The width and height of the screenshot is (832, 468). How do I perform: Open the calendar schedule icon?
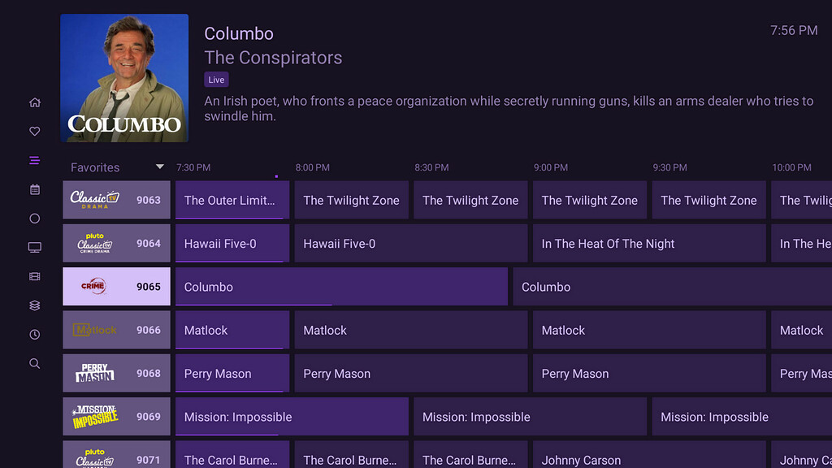click(x=34, y=188)
